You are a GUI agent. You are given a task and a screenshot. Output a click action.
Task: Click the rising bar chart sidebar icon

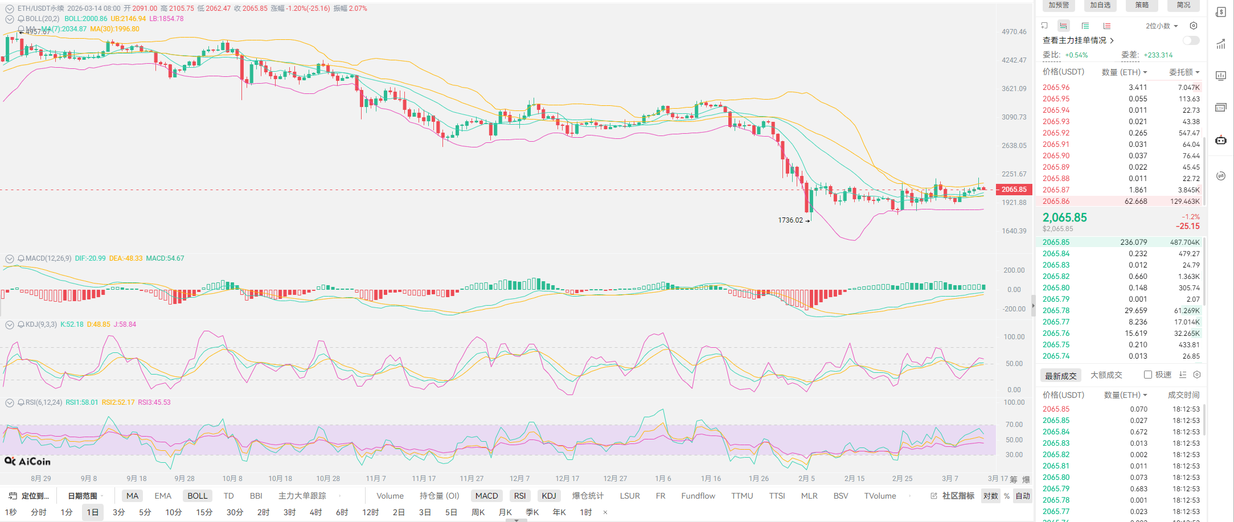pos(1221,44)
